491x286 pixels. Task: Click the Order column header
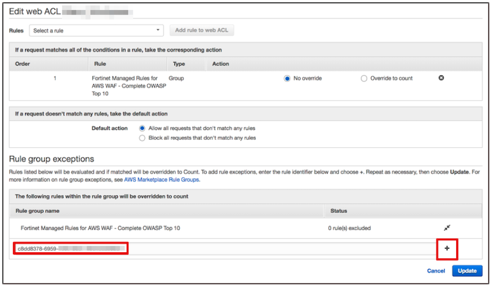pyautogui.click(x=23, y=63)
